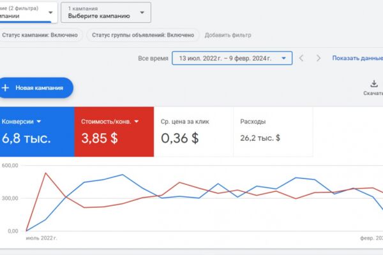The width and height of the screenshot is (383, 255).
Task: Go to previous date period arrow
Action: [x=301, y=58]
